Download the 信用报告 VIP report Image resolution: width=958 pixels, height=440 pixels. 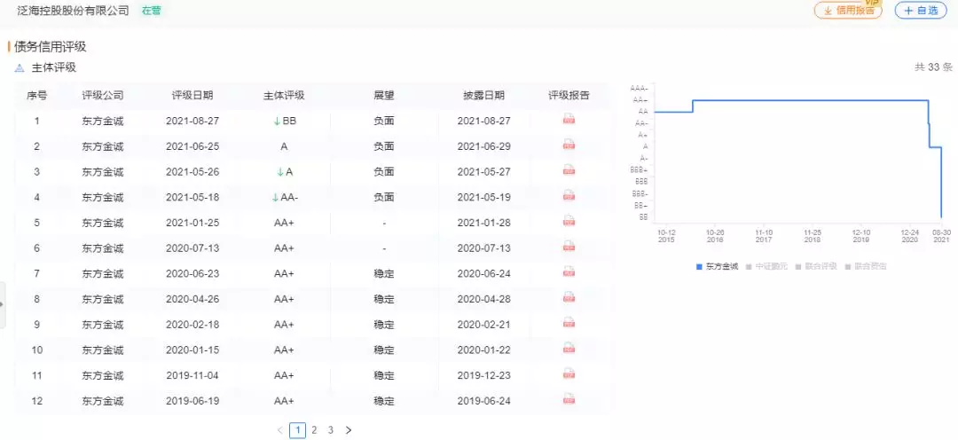click(x=848, y=11)
